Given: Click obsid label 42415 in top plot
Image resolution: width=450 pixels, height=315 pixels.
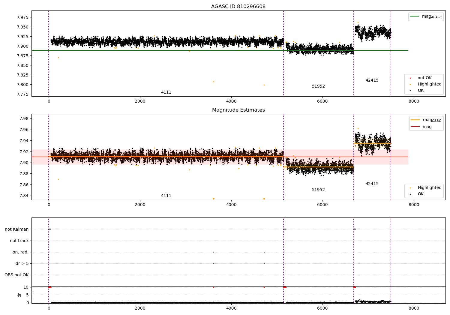Looking at the screenshot, I should 372,80.
